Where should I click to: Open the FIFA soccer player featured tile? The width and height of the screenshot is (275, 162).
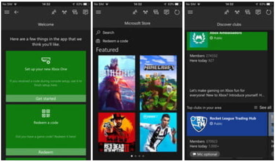pos(158,132)
